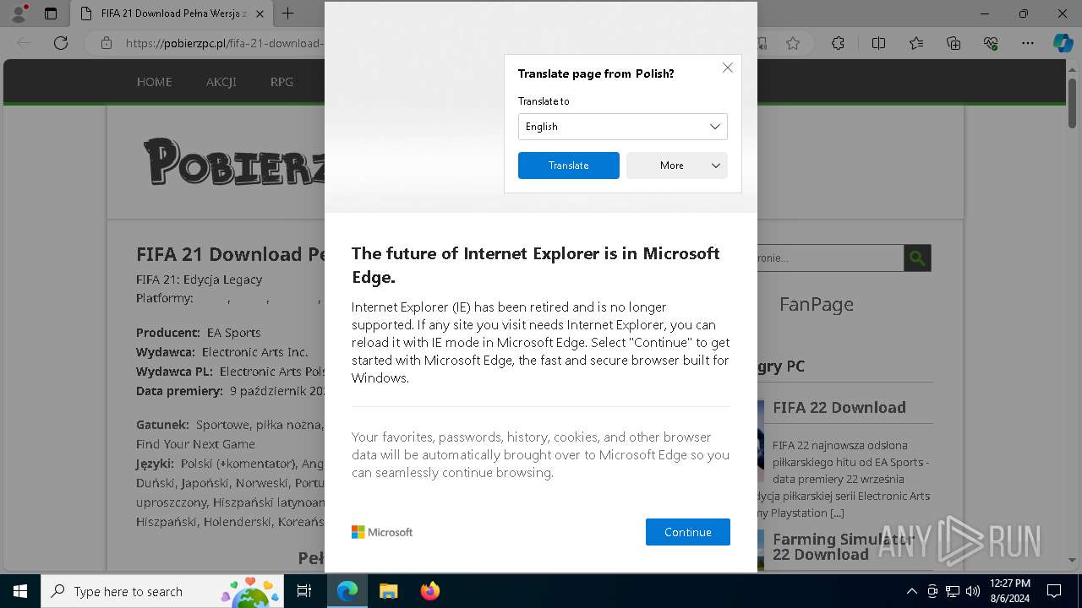Click the blue Translate button

pos(568,166)
